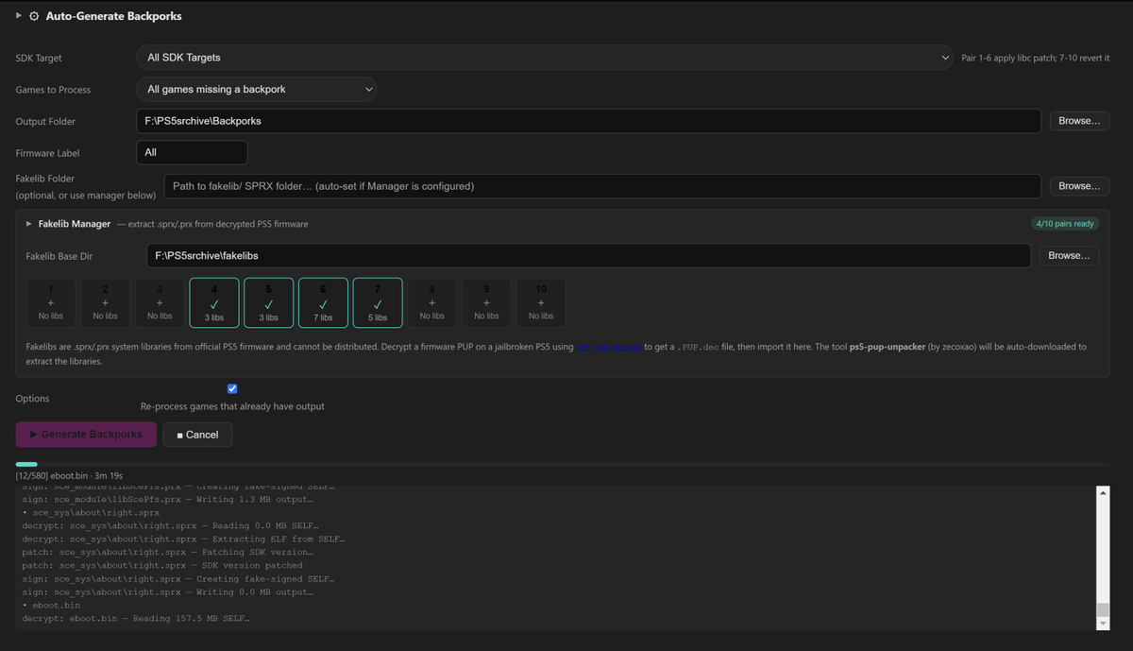1133x651 pixels.
Task: Add libs to fakelib slot 1
Action: pyautogui.click(x=50, y=302)
